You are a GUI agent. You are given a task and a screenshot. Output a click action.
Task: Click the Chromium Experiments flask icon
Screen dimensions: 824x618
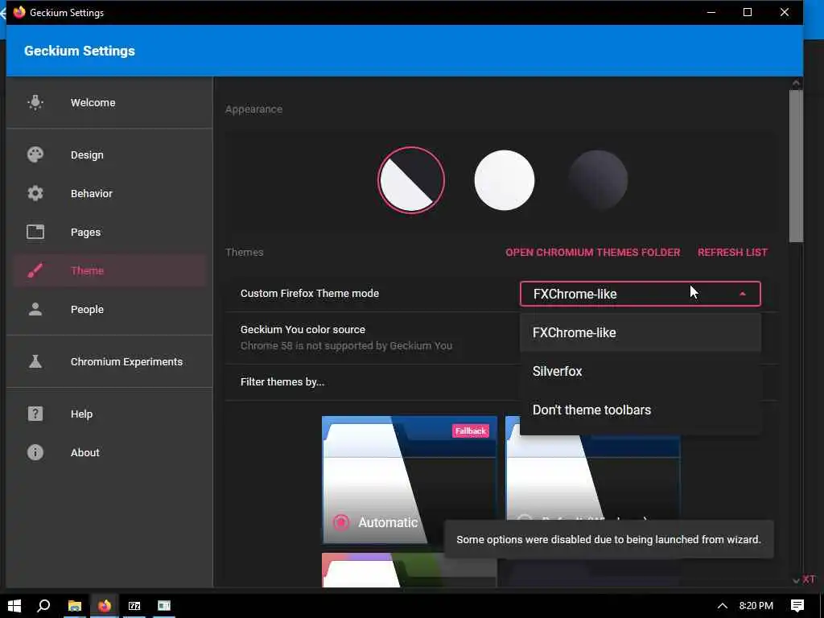pyautogui.click(x=35, y=361)
